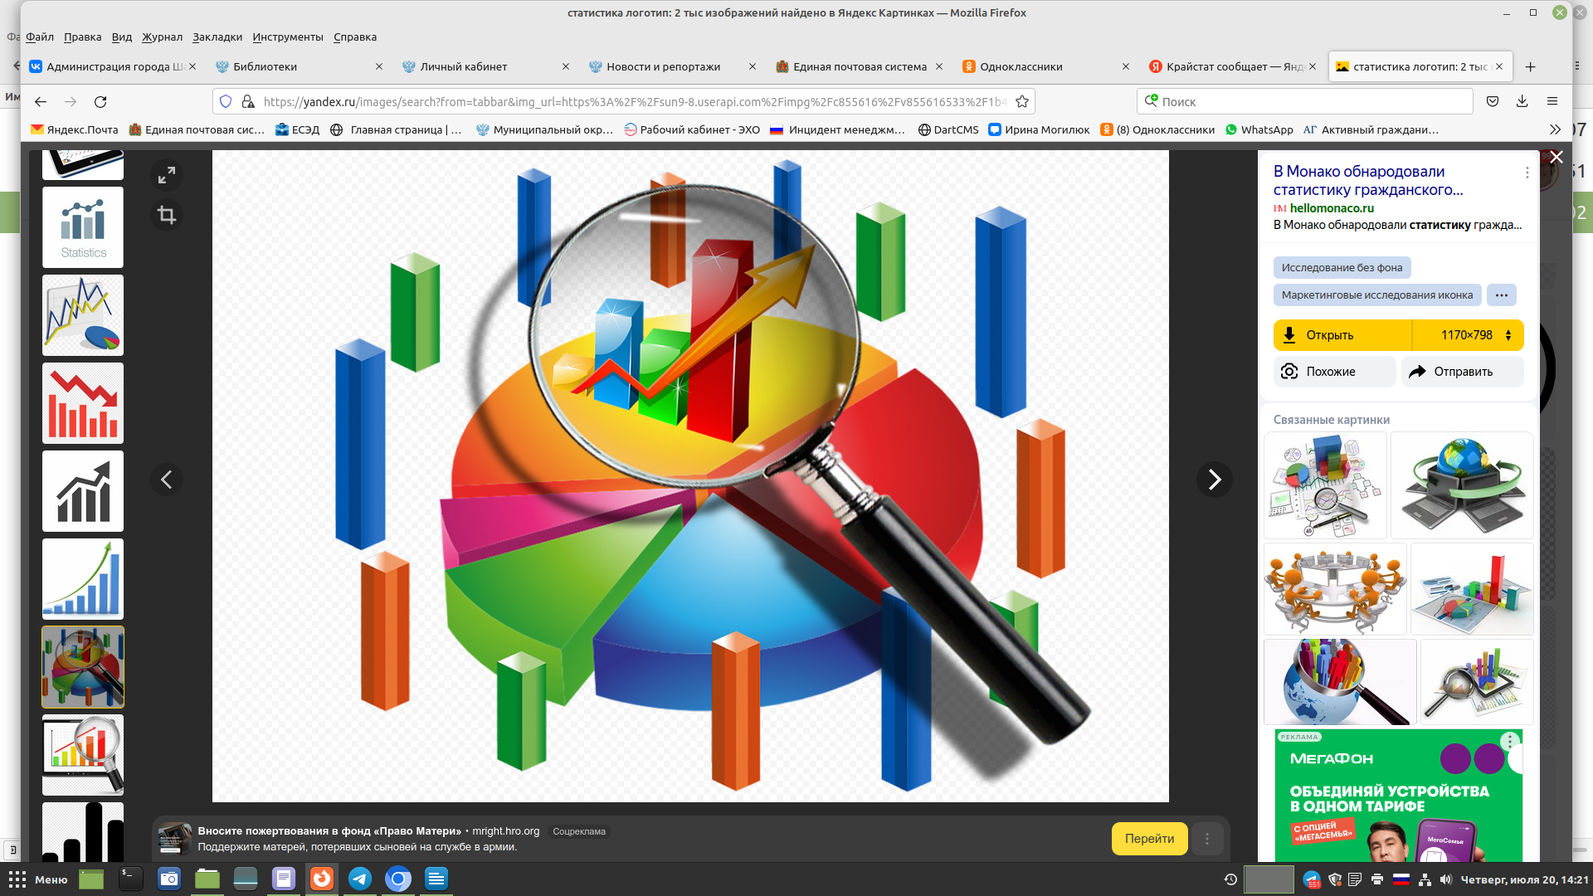Click the Перейти donation banner button
This screenshot has height=896, width=1593.
coord(1149,837)
